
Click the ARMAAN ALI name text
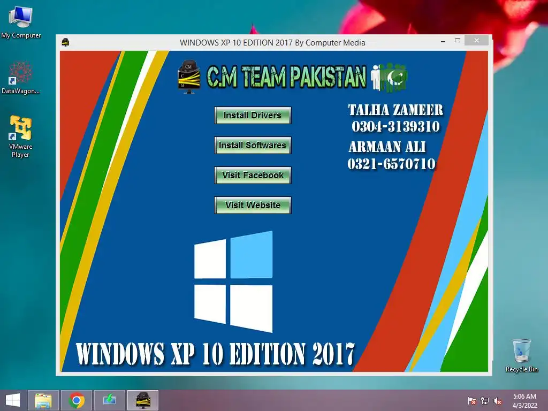tap(387, 147)
